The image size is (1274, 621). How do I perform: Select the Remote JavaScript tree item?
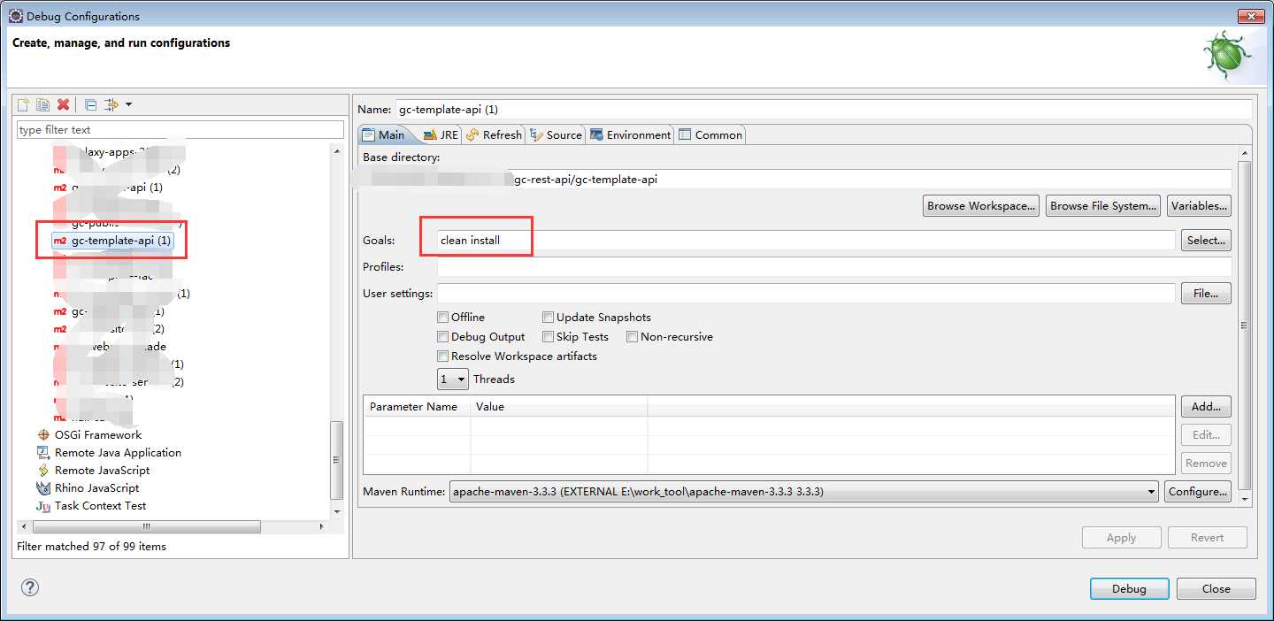pos(102,470)
